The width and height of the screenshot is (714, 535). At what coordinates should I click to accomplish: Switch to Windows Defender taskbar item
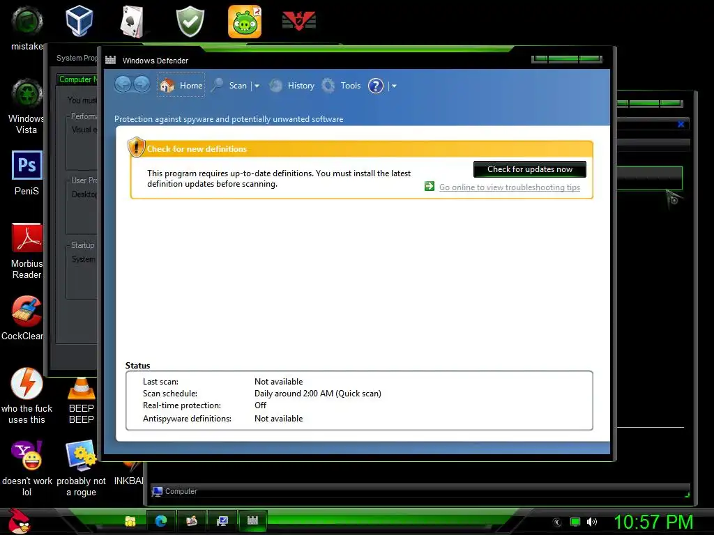point(252,521)
